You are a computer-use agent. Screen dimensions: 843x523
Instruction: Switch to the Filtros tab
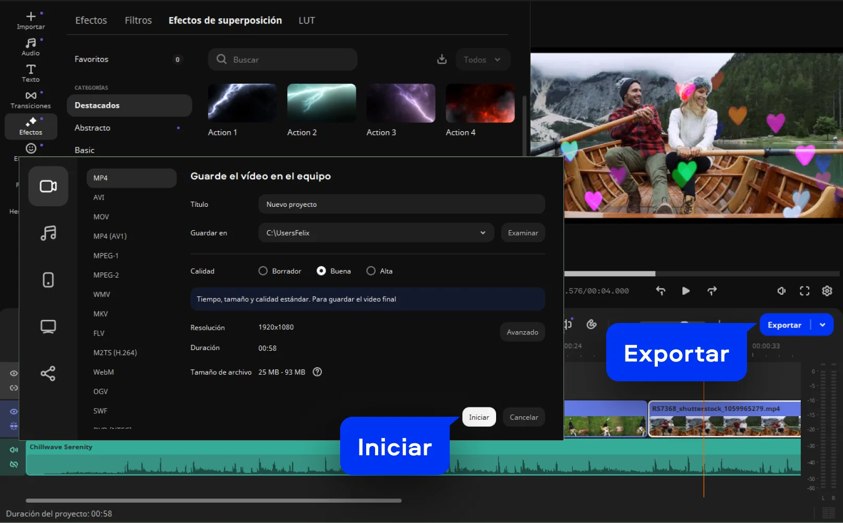(x=138, y=20)
